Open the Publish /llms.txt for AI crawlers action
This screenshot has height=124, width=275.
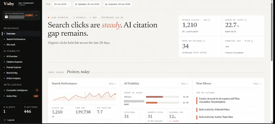click(219, 100)
